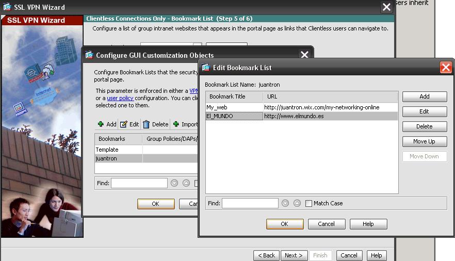Click Delete button in Edit Bookmark List

click(425, 126)
